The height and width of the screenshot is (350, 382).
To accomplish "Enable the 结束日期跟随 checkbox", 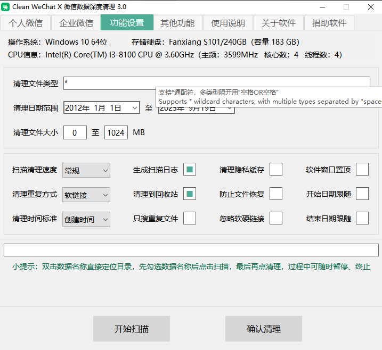I will 362,218.
